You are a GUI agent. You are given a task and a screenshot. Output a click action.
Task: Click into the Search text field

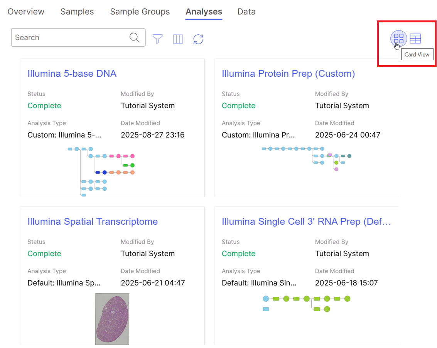[69, 37]
